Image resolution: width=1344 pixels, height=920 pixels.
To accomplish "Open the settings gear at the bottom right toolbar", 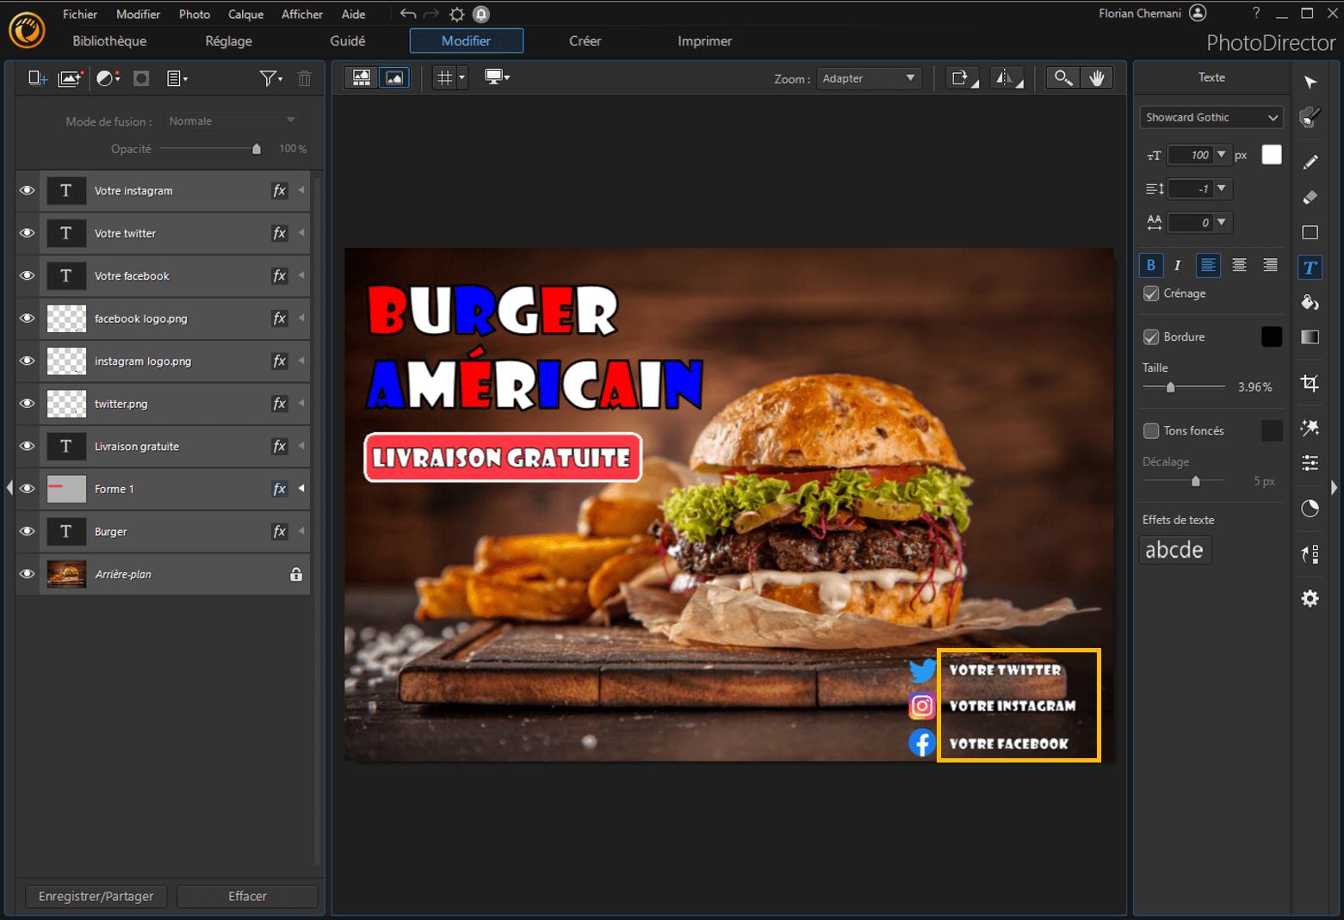I will pos(1310,597).
